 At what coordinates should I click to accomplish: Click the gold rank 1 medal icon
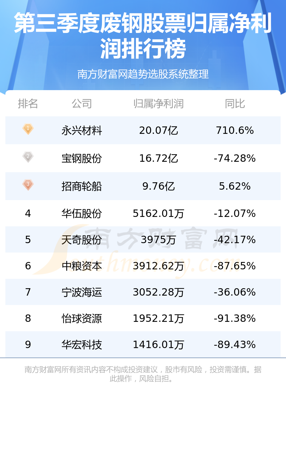point(28,129)
